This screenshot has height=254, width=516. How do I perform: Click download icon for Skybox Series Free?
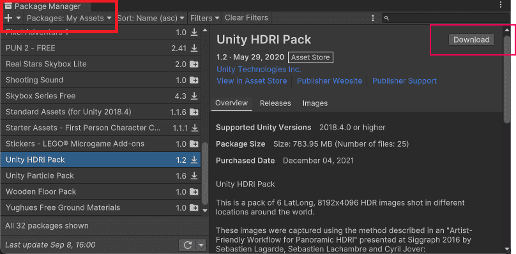(x=194, y=96)
